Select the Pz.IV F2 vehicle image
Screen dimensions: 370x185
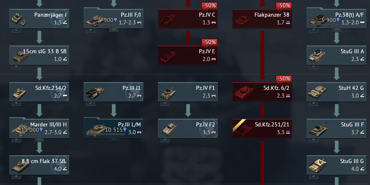tap(169, 129)
